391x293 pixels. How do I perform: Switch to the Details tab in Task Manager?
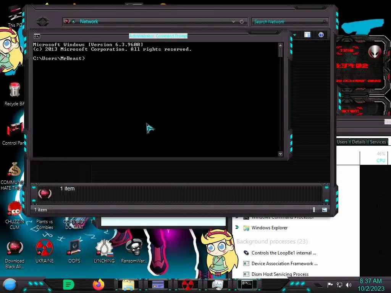(359, 142)
